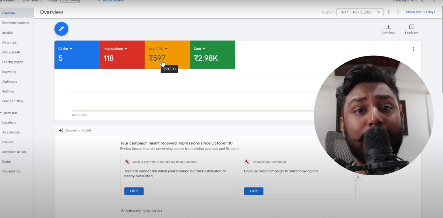The image size is (443, 218).
Task: Click the ₹2.98K cost value
Action: click(206, 58)
